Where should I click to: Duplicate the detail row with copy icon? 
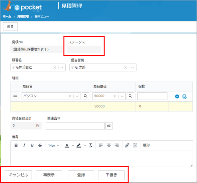[x=184, y=96]
